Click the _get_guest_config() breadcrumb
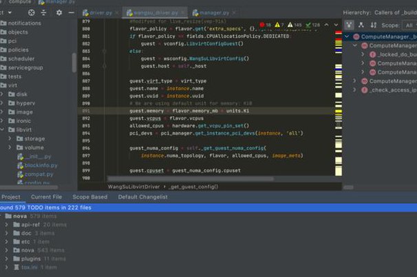417x277 pixels. 193,187
